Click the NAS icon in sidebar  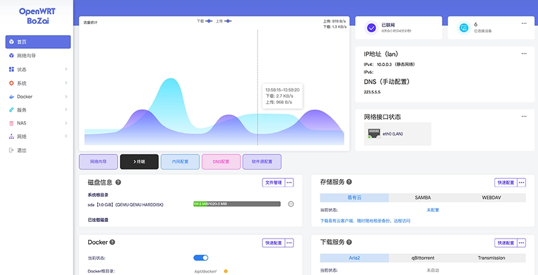(x=11, y=123)
